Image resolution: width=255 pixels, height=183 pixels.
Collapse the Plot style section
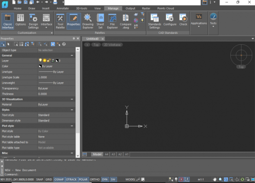pyautogui.click(x=72, y=126)
